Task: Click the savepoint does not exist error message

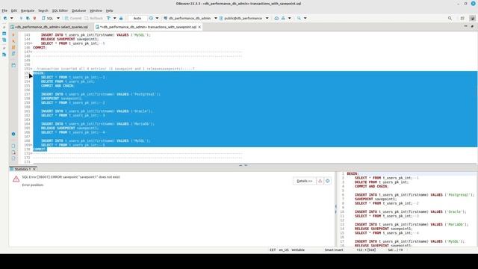Action: coord(71,177)
